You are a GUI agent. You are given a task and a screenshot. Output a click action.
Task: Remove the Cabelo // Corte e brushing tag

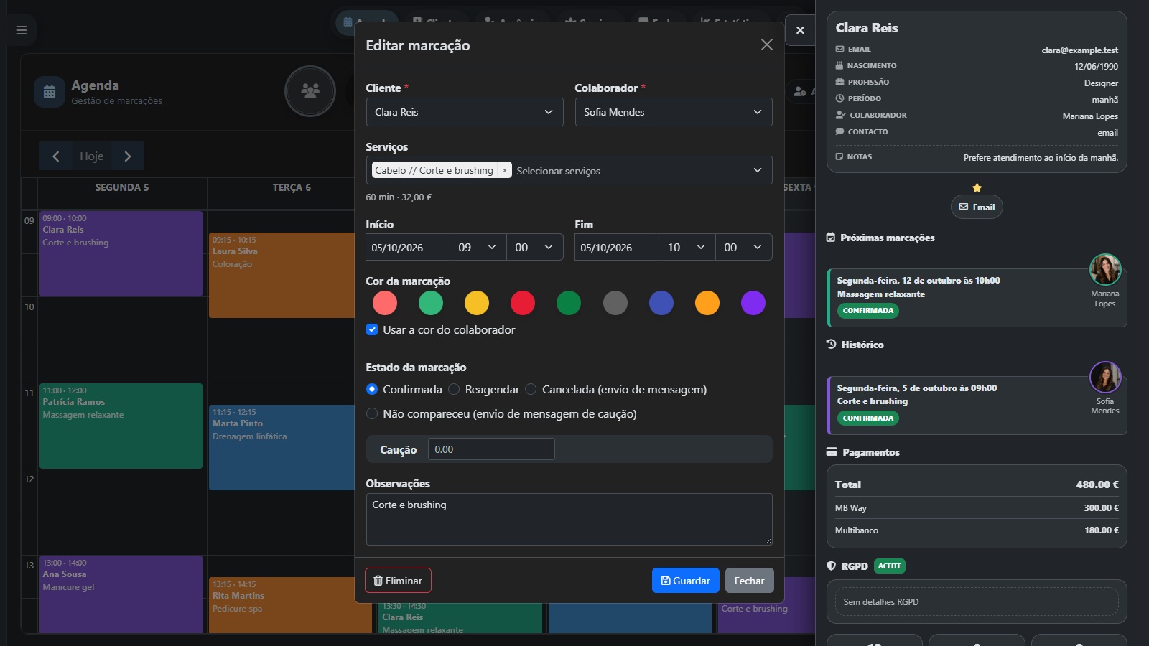tap(505, 170)
